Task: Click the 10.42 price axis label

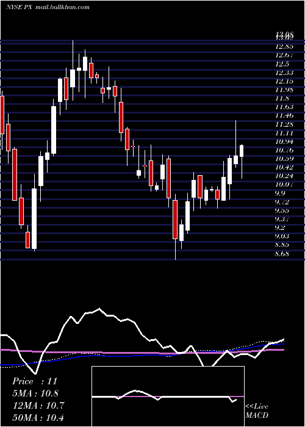Action: click(284, 168)
